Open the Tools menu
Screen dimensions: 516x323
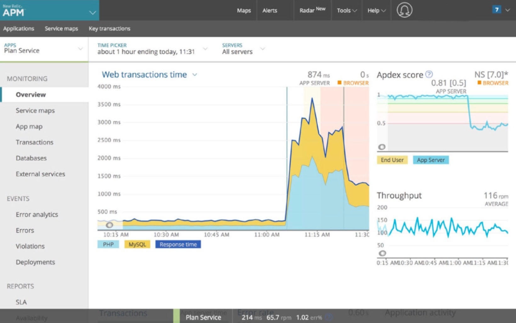346,10
